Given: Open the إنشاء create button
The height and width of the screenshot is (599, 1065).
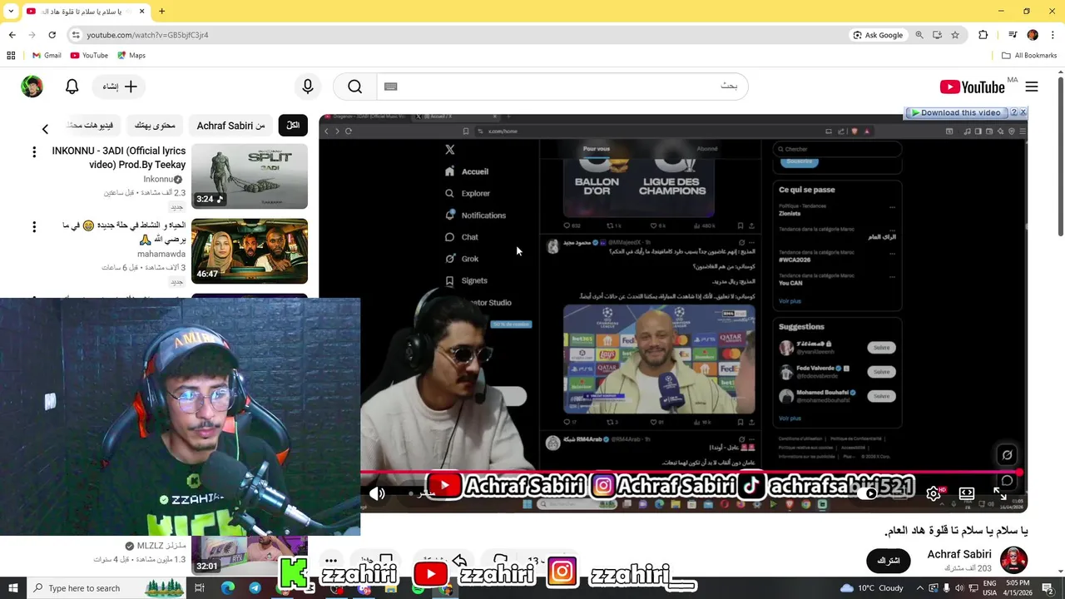Looking at the screenshot, I should (x=120, y=87).
